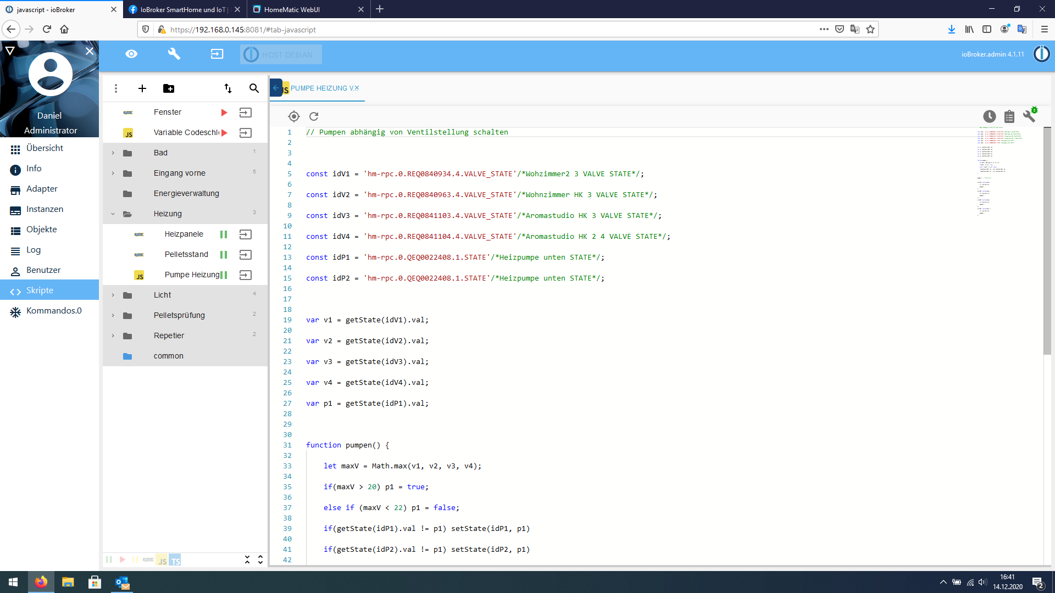Click the editor vertical scrollbar

1047,242
